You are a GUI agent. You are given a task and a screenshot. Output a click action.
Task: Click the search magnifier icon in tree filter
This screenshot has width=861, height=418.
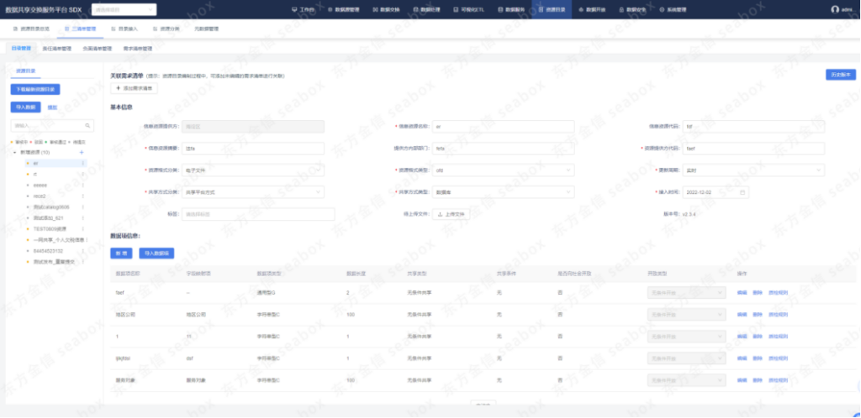click(x=87, y=125)
